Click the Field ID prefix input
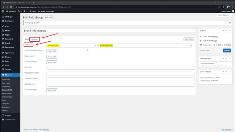The width and height of the screenshot is (235, 132). [x=120, y=85]
